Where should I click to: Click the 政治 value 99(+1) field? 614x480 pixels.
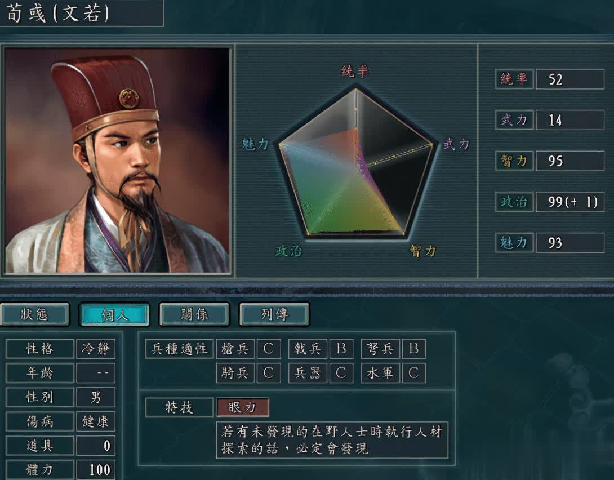click(569, 202)
